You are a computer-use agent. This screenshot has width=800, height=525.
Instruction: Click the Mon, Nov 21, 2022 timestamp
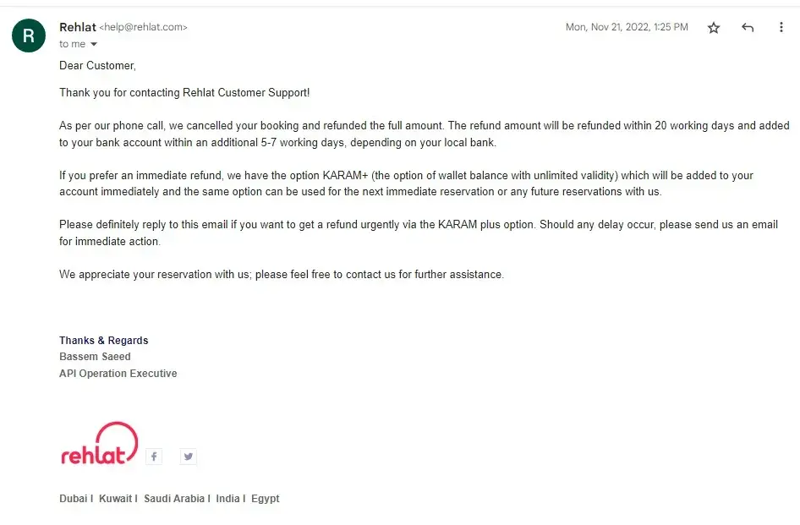(x=626, y=28)
